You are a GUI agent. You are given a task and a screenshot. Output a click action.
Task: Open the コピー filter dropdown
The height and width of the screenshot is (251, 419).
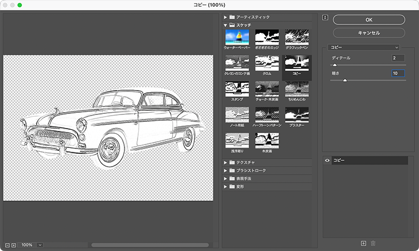365,47
